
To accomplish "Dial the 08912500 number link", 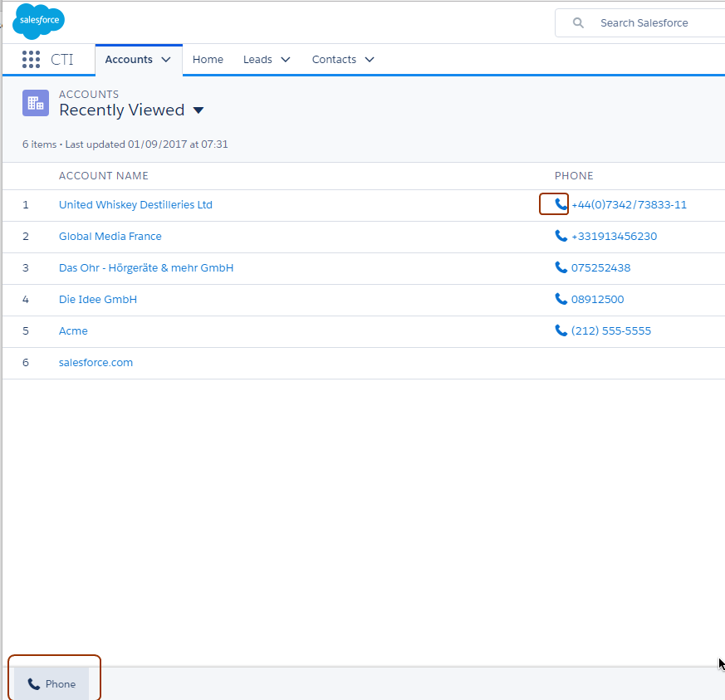I will tap(597, 299).
